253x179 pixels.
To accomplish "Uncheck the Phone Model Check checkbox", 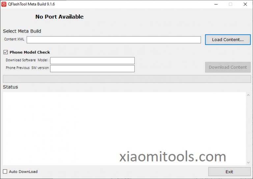I will pos(6,52).
